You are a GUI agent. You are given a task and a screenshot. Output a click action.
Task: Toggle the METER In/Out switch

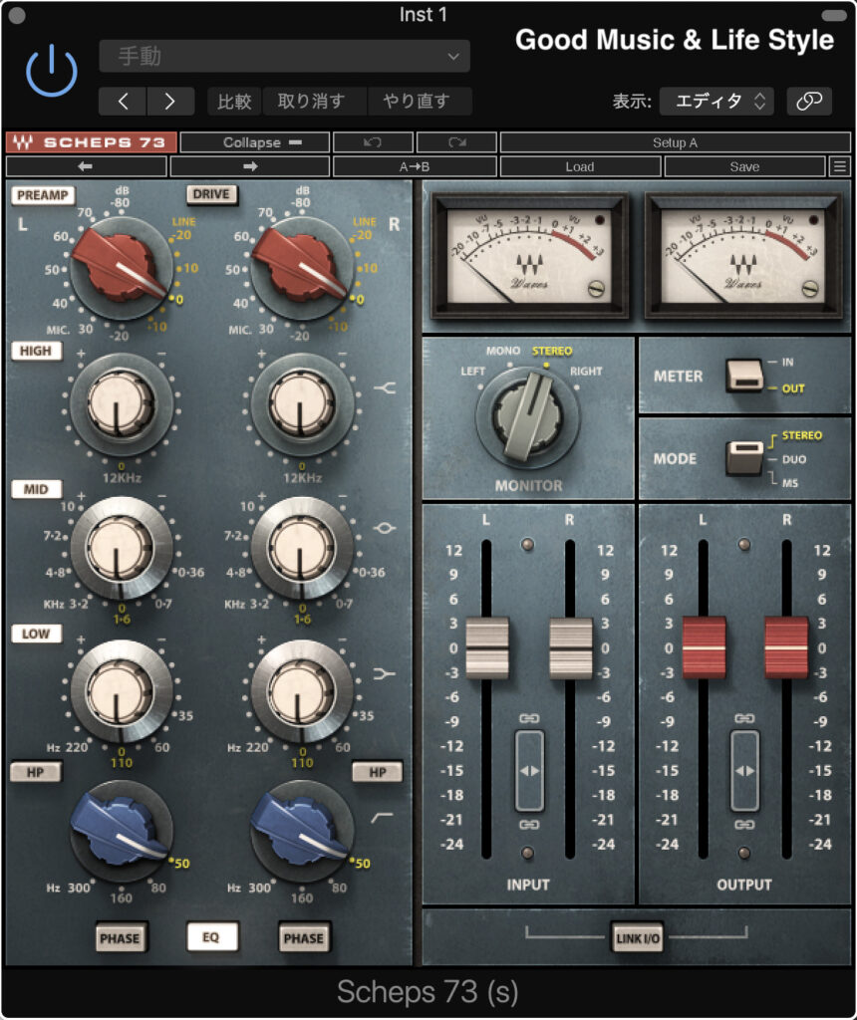click(744, 376)
